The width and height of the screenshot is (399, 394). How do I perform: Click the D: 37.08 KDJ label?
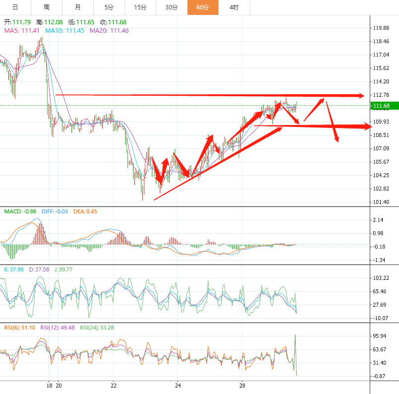pos(39,269)
